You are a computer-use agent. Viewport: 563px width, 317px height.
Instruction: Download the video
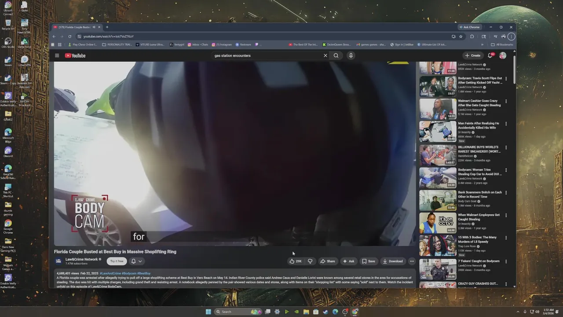point(393,261)
